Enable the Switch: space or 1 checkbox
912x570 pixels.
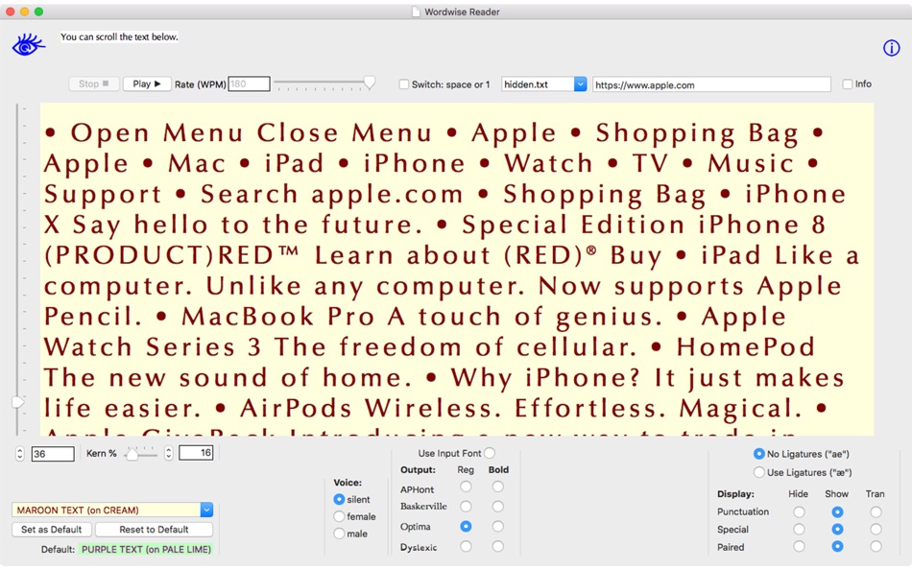pos(403,84)
